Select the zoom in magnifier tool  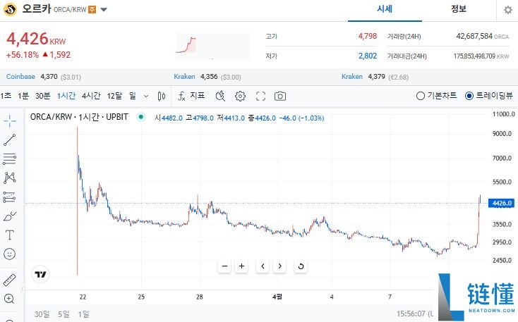9,299
